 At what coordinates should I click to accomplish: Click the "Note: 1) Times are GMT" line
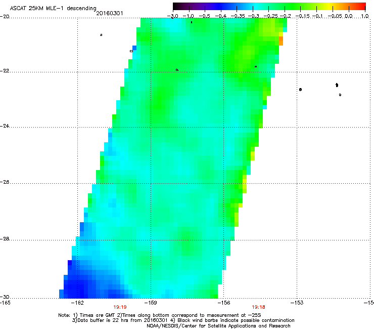(160, 315)
